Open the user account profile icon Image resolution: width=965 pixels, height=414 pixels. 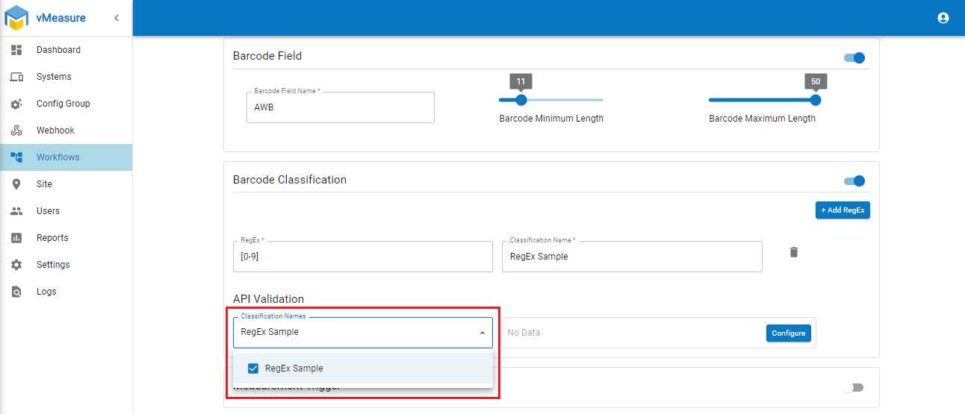[x=943, y=18]
